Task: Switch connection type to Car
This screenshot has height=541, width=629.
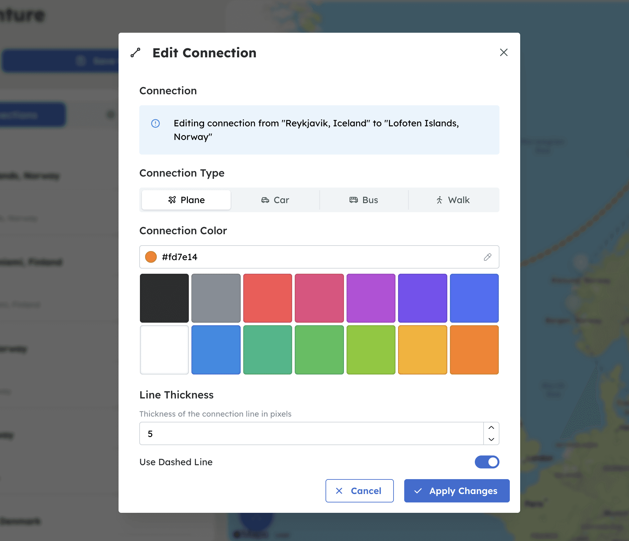Action: [275, 200]
